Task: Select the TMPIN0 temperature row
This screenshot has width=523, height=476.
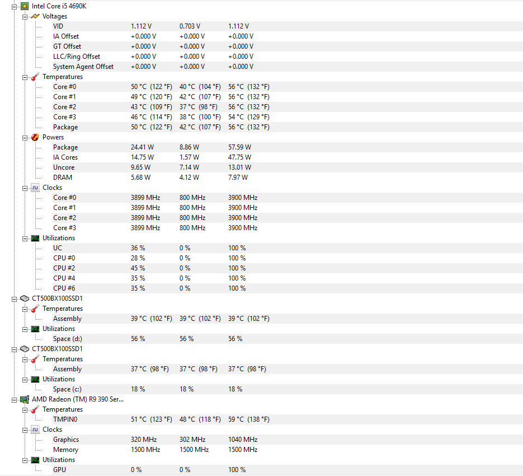Action: (287, 419)
